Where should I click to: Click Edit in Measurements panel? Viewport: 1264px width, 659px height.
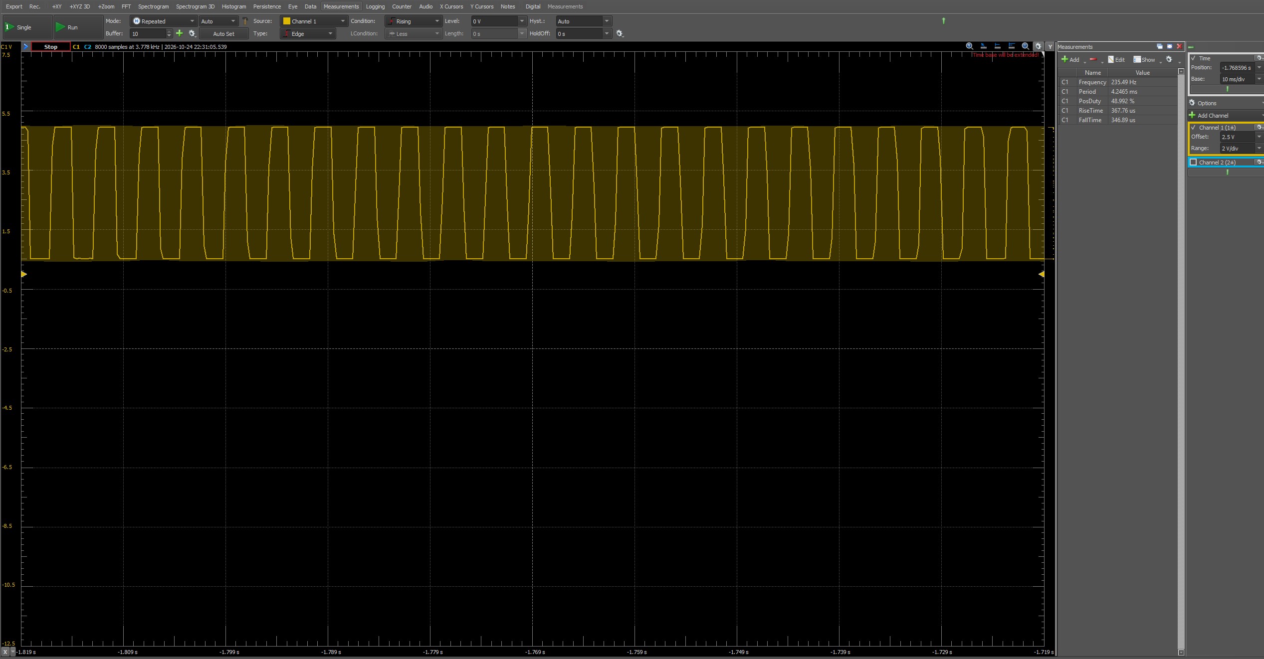click(1116, 59)
